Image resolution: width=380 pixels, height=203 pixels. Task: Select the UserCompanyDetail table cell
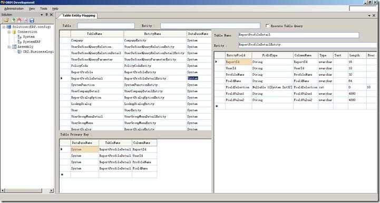(97, 91)
